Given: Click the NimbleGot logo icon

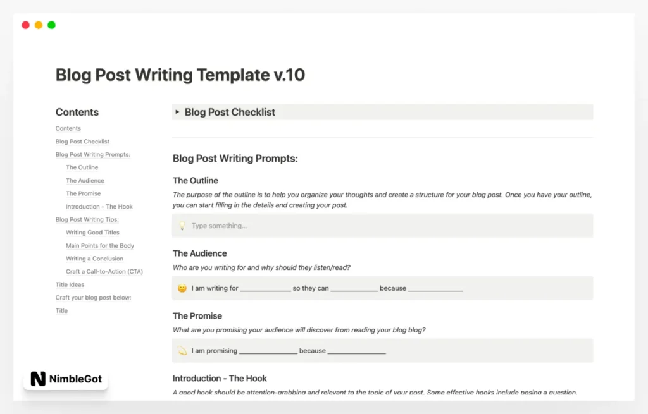Looking at the screenshot, I should coord(39,379).
